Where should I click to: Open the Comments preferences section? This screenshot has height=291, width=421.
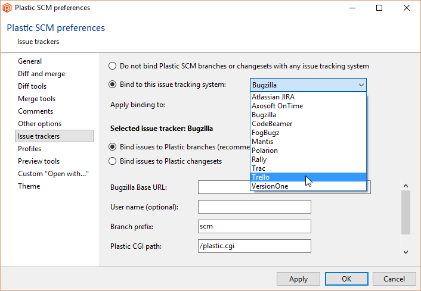click(35, 111)
